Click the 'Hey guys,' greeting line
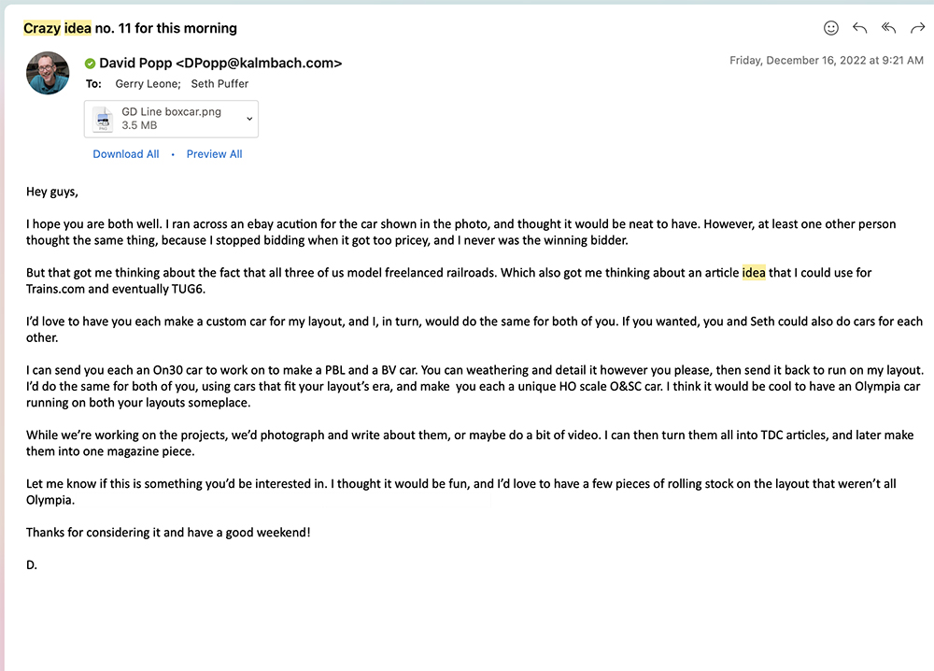 pyautogui.click(x=52, y=193)
